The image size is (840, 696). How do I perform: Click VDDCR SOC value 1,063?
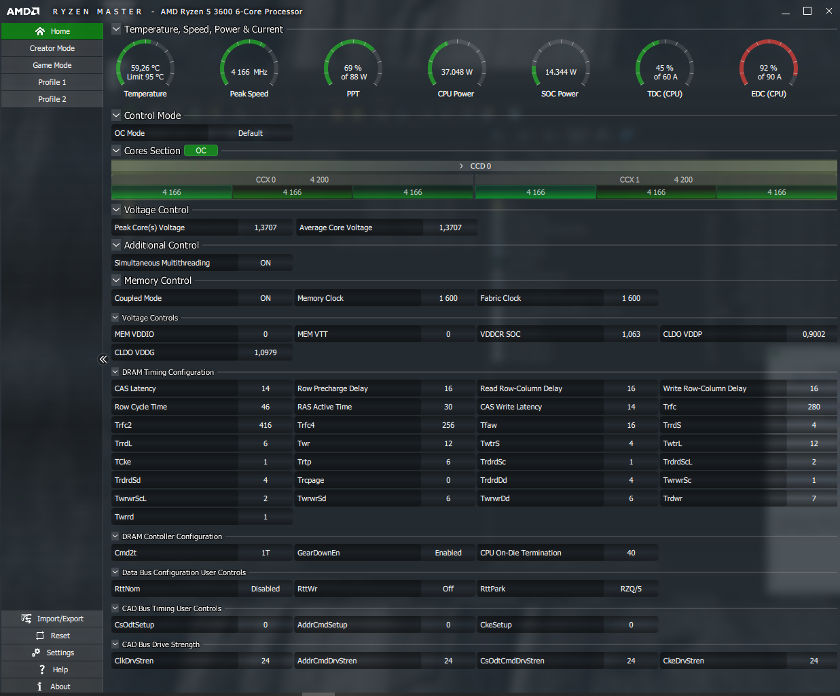click(x=631, y=334)
